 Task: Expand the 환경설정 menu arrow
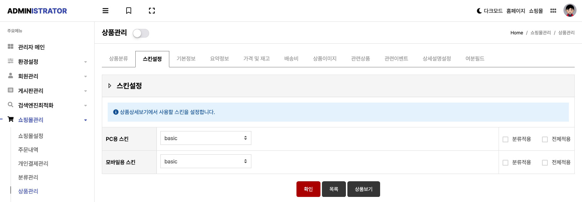(x=85, y=62)
